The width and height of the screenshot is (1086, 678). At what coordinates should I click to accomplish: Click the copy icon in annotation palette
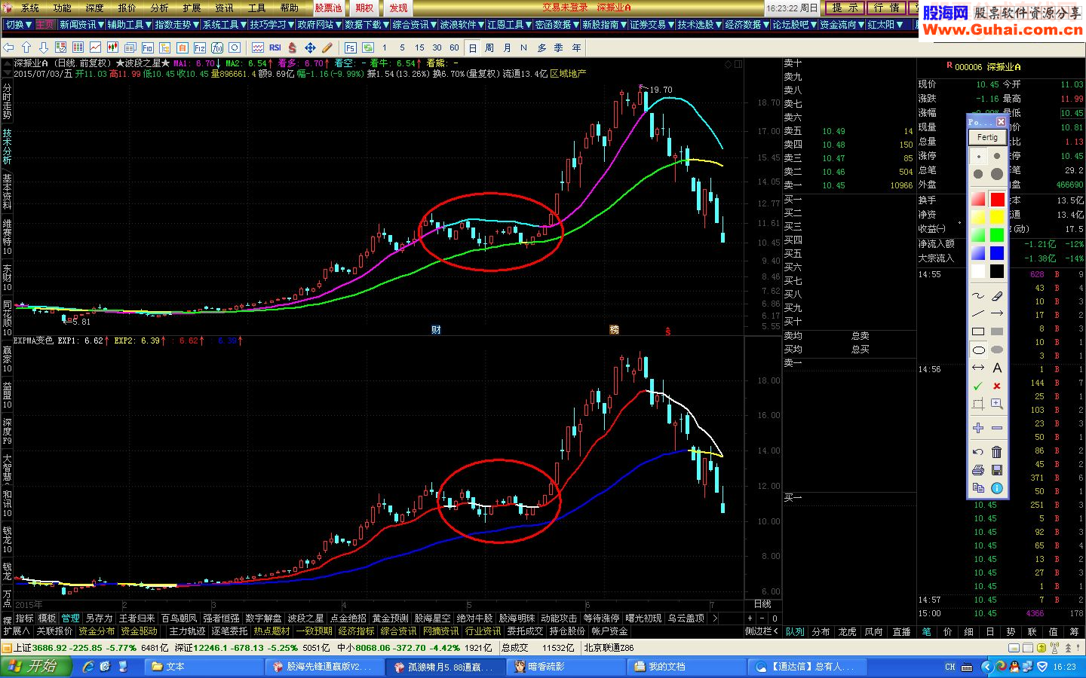coord(978,488)
